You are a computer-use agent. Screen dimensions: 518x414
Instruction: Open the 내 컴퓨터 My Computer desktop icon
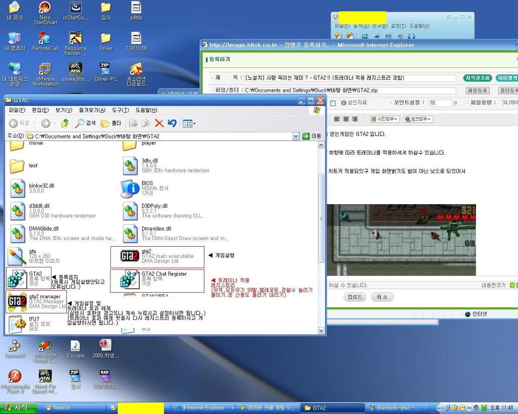click(15, 41)
